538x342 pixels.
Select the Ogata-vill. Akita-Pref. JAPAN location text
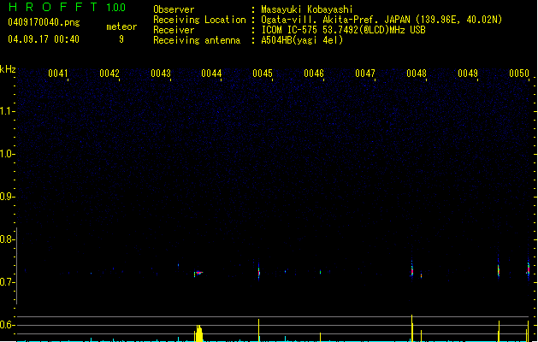pos(381,20)
